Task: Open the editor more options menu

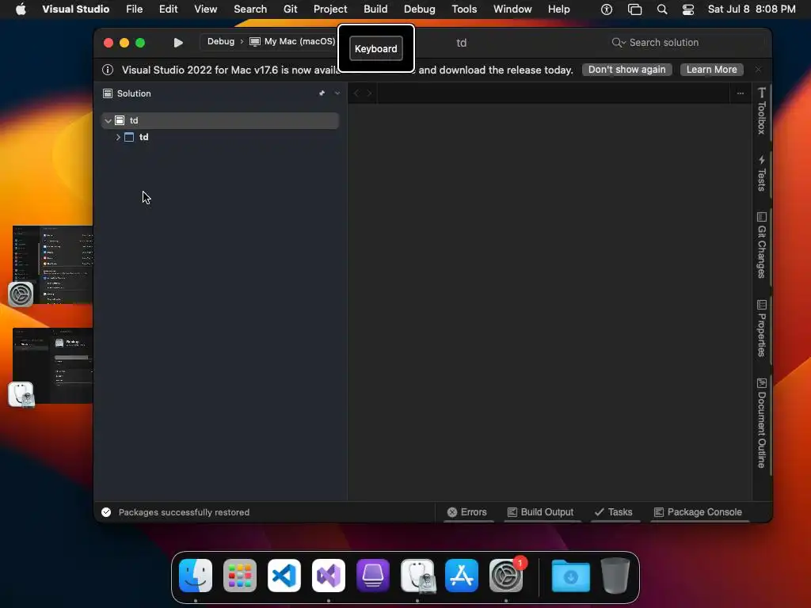Action: tap(741, 93)
